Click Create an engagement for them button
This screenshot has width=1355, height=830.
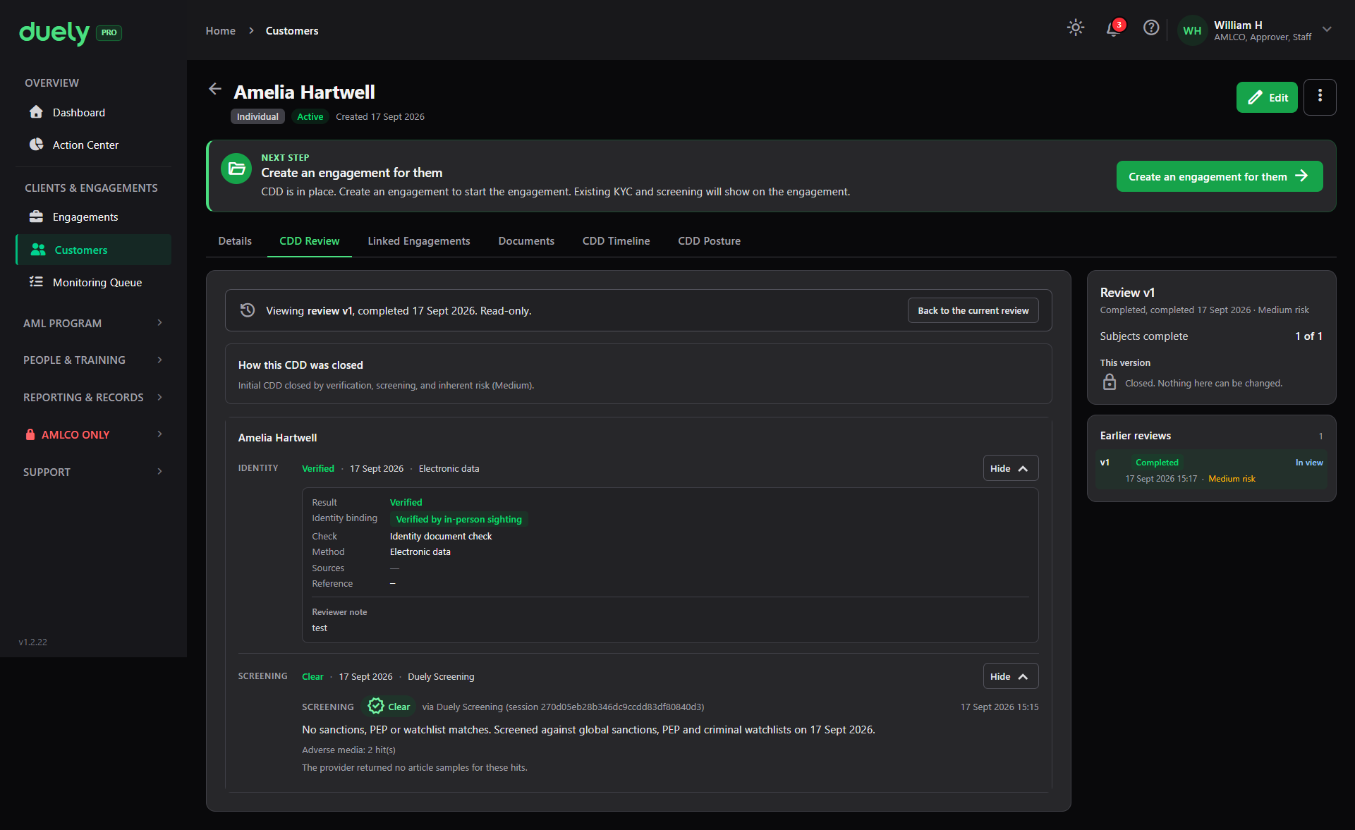tap(1219, 176)
